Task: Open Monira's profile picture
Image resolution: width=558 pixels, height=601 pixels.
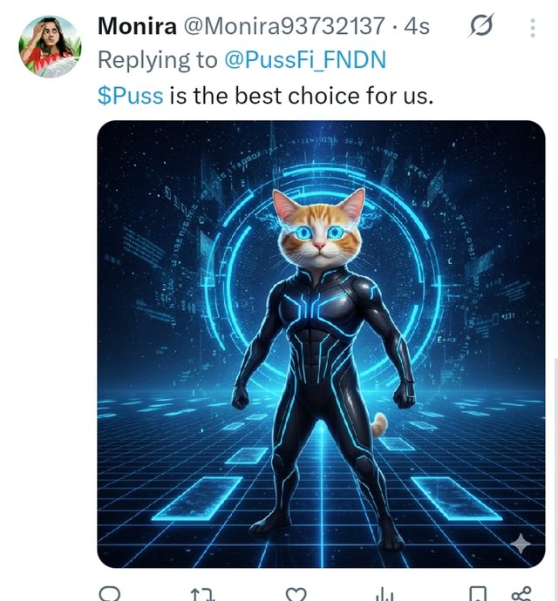Action: coord(50,46)
